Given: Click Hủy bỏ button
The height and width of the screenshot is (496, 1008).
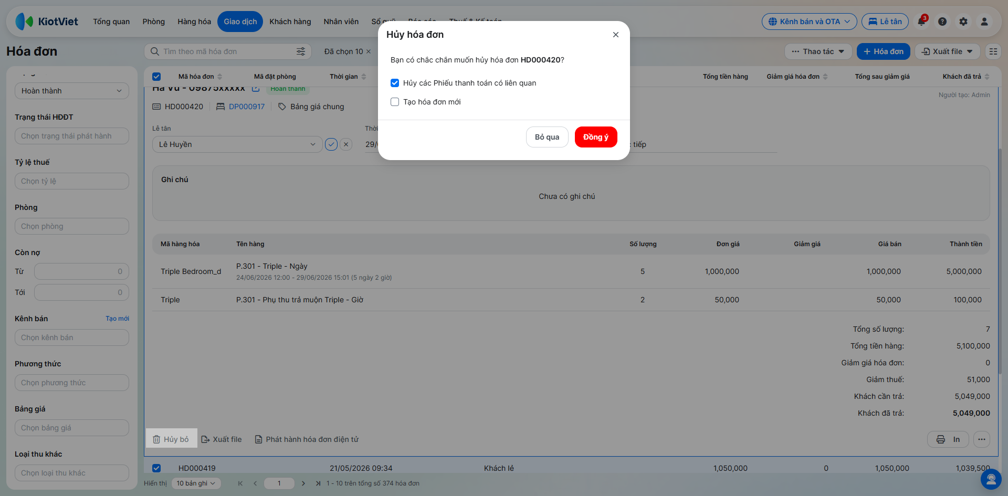Looking at the screenshot, I should point(171,439).
